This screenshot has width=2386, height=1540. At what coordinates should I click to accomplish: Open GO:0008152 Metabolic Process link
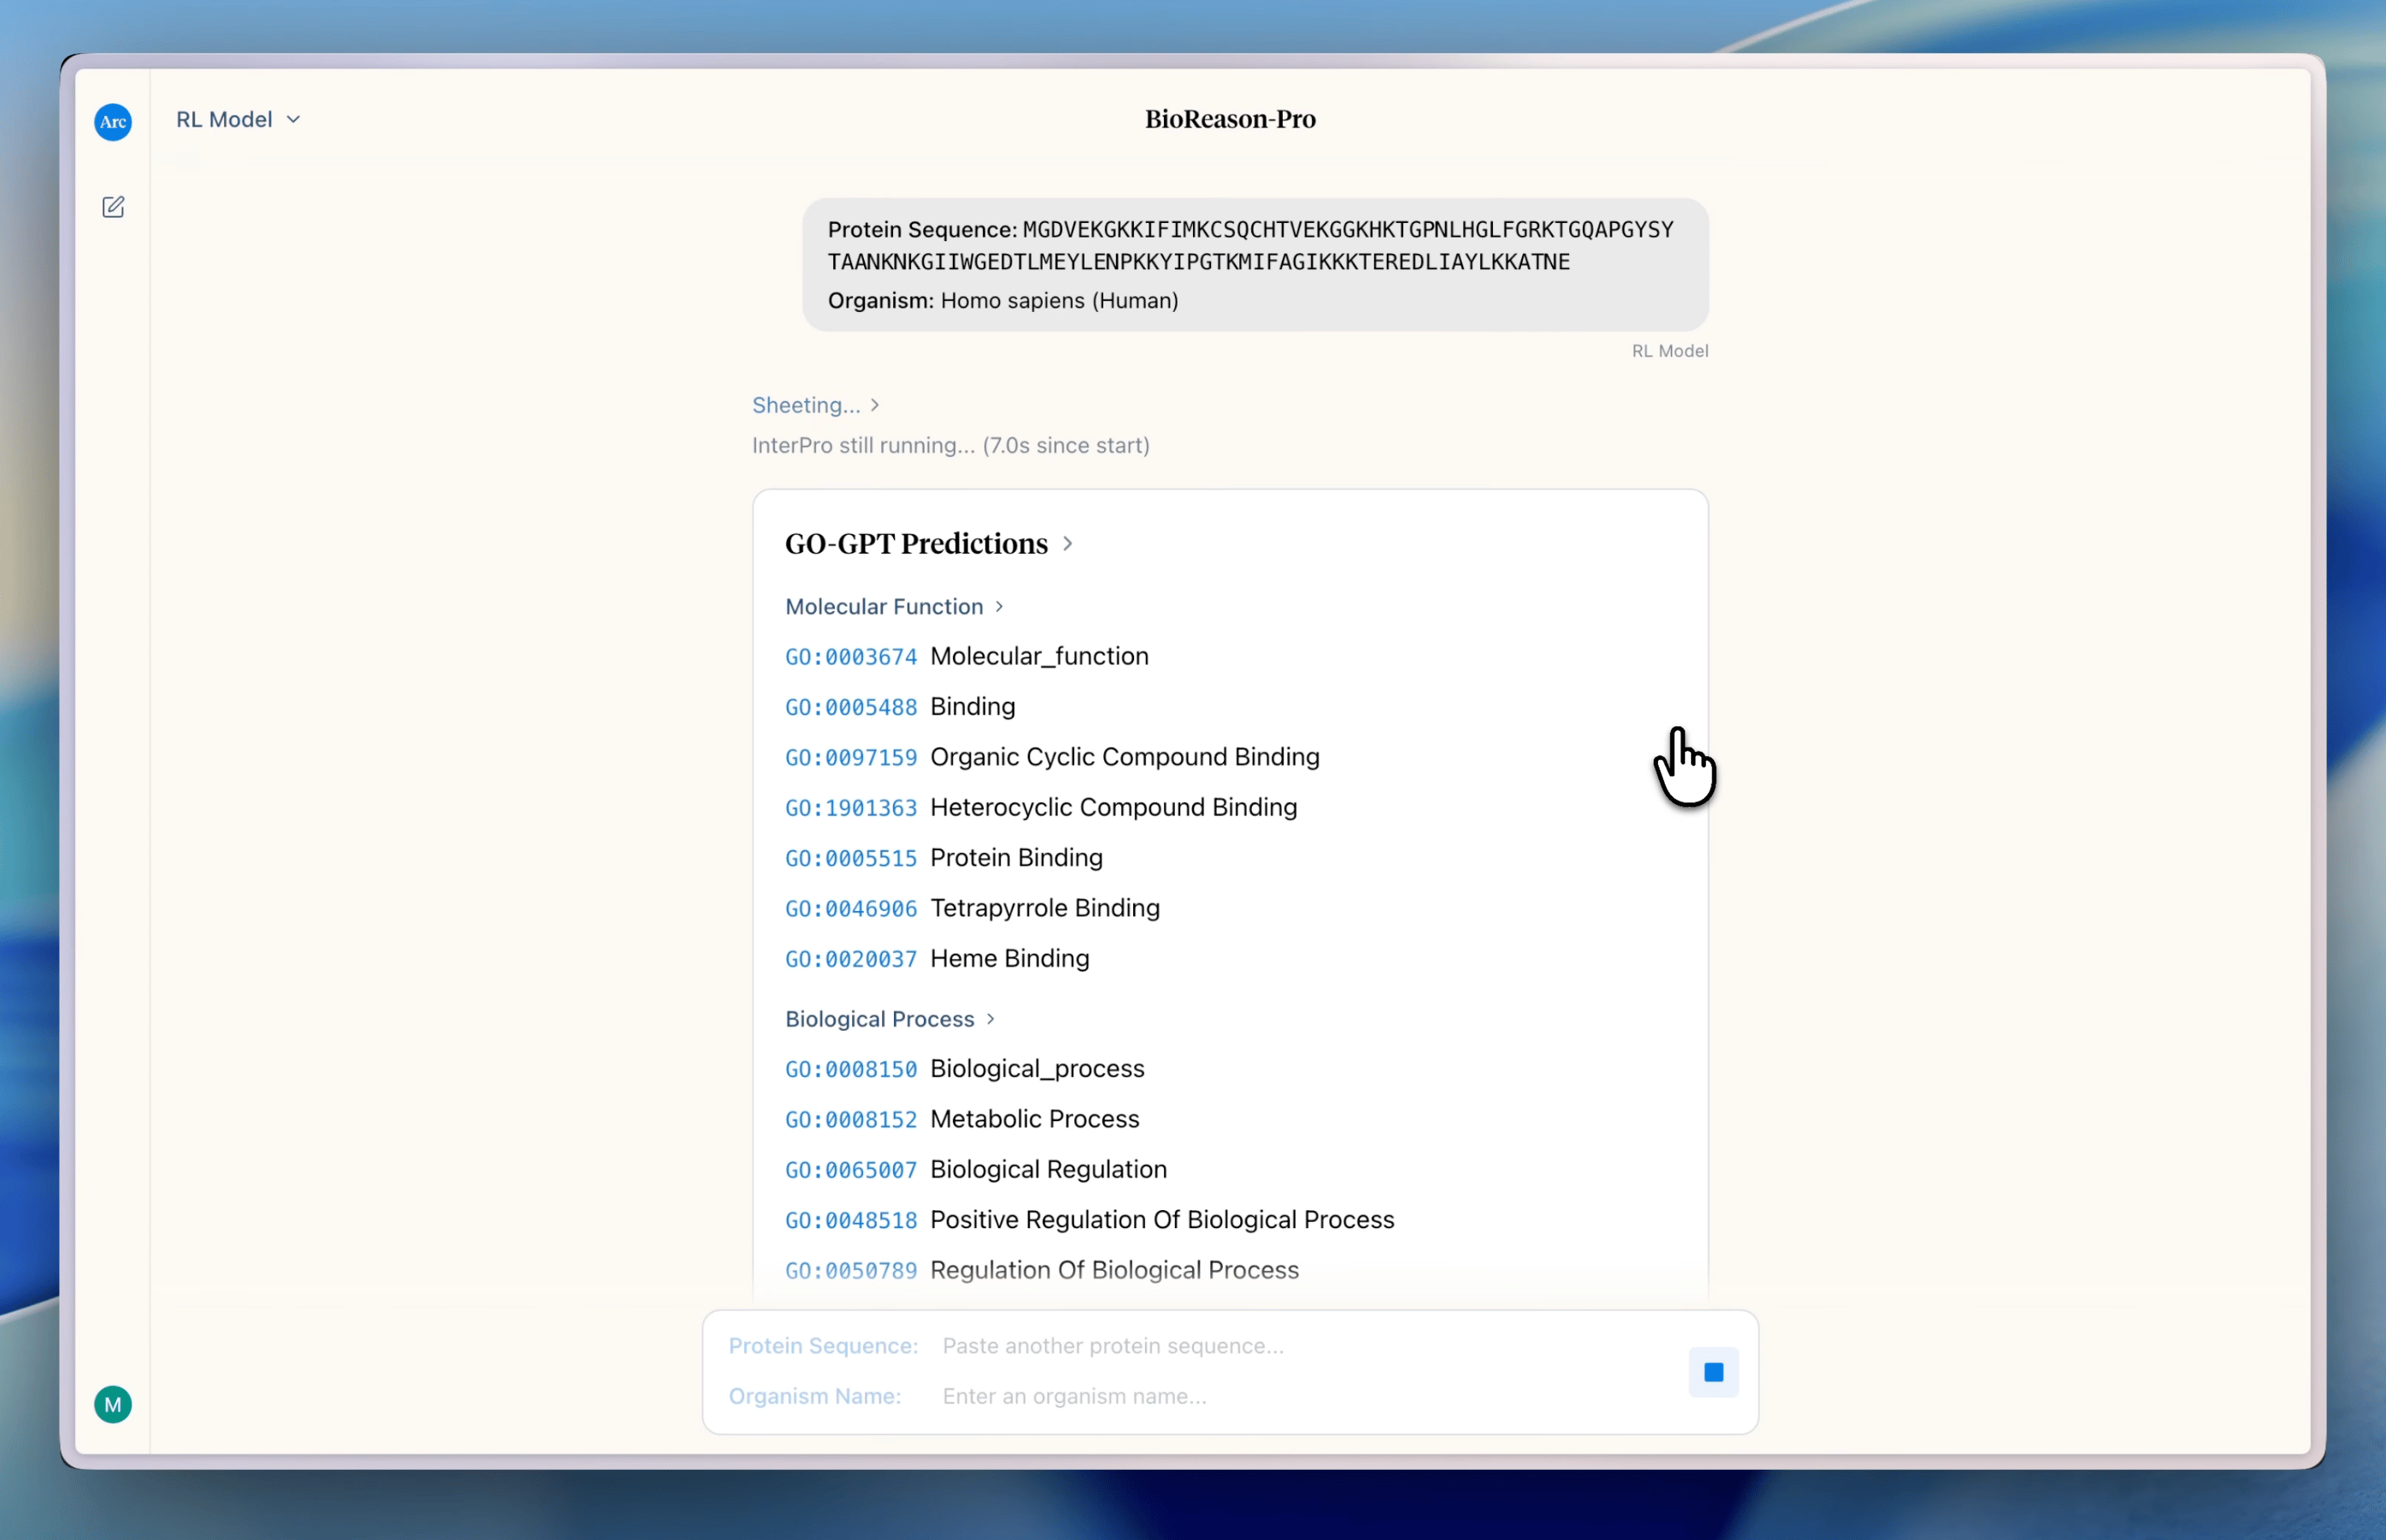(x=851, y=1119)
